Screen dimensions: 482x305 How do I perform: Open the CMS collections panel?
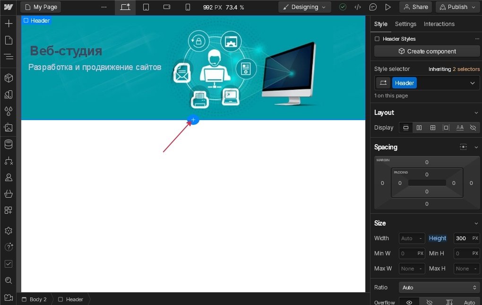[9, 144]
